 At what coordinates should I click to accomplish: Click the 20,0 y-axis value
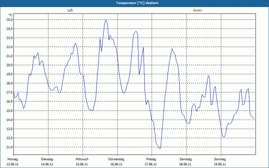click(9, 65)
